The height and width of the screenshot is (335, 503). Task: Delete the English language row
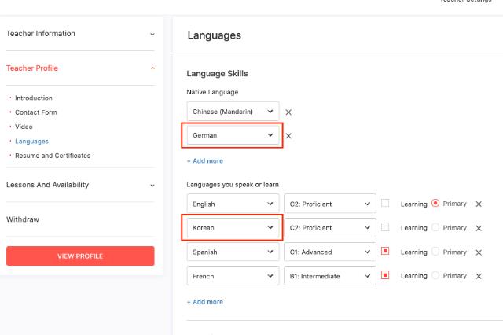(479, 204)
